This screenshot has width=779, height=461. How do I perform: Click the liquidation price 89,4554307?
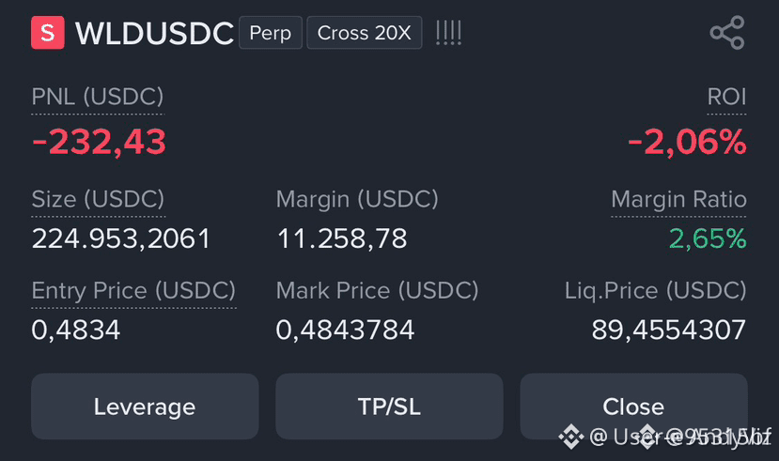point(669,330)
